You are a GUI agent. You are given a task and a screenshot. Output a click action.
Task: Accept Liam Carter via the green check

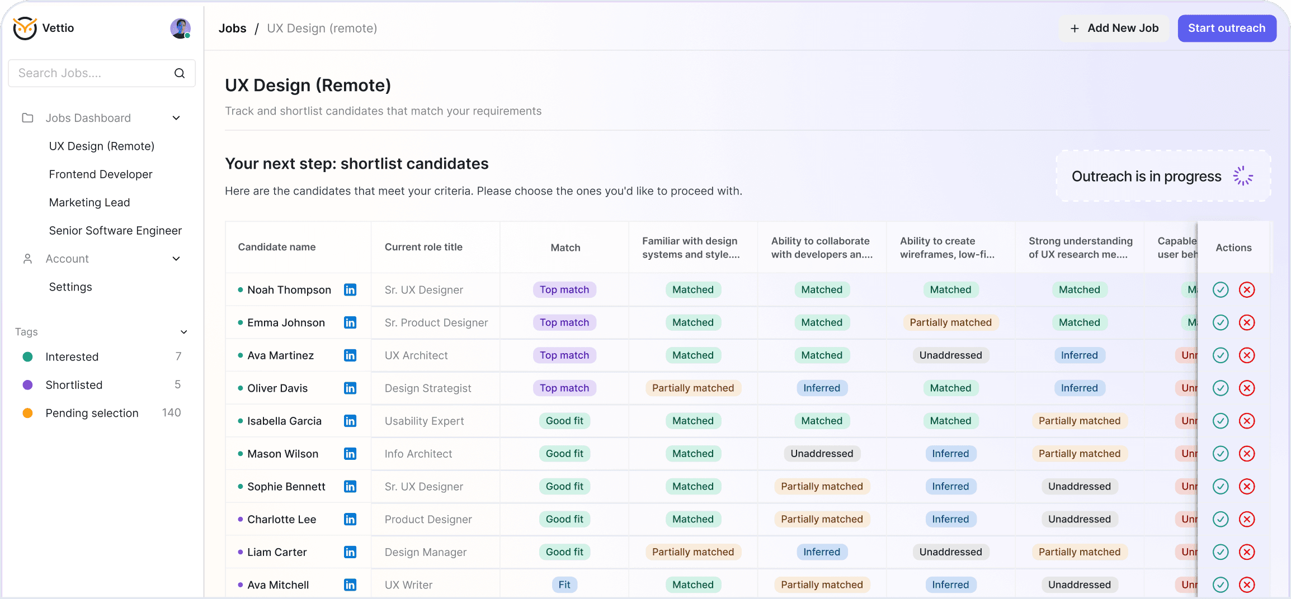[1221, 552]
